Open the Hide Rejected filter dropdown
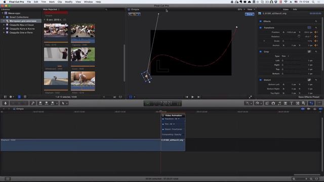Viewport: 324px width, 182px height. pyautogui.click(x=51, y=10)
